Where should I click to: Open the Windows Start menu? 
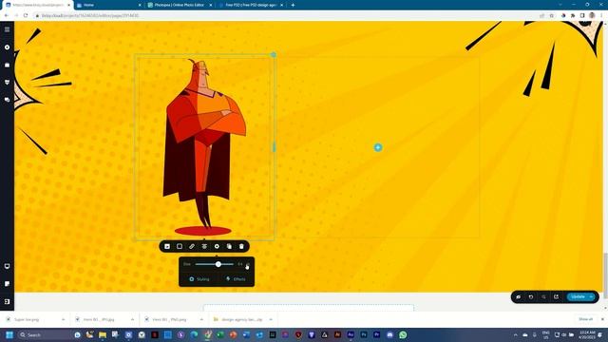(9, 334)
